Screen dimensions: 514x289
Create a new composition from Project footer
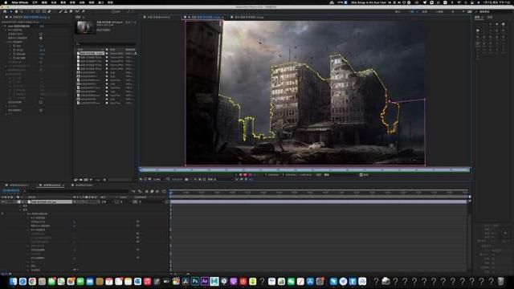tap(86, 180)
